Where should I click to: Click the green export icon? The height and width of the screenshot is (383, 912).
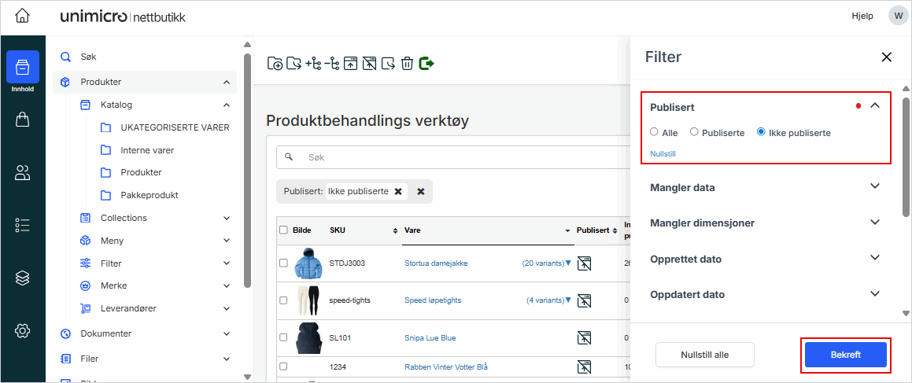tap(426, 63)
